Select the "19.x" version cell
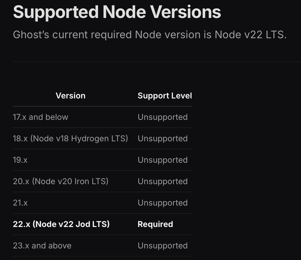The image size is (301, 260). [20, 160]
